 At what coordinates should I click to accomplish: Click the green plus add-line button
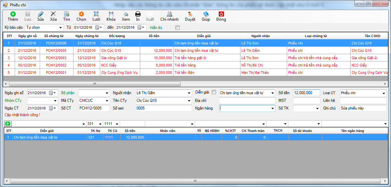click(8, 124)
